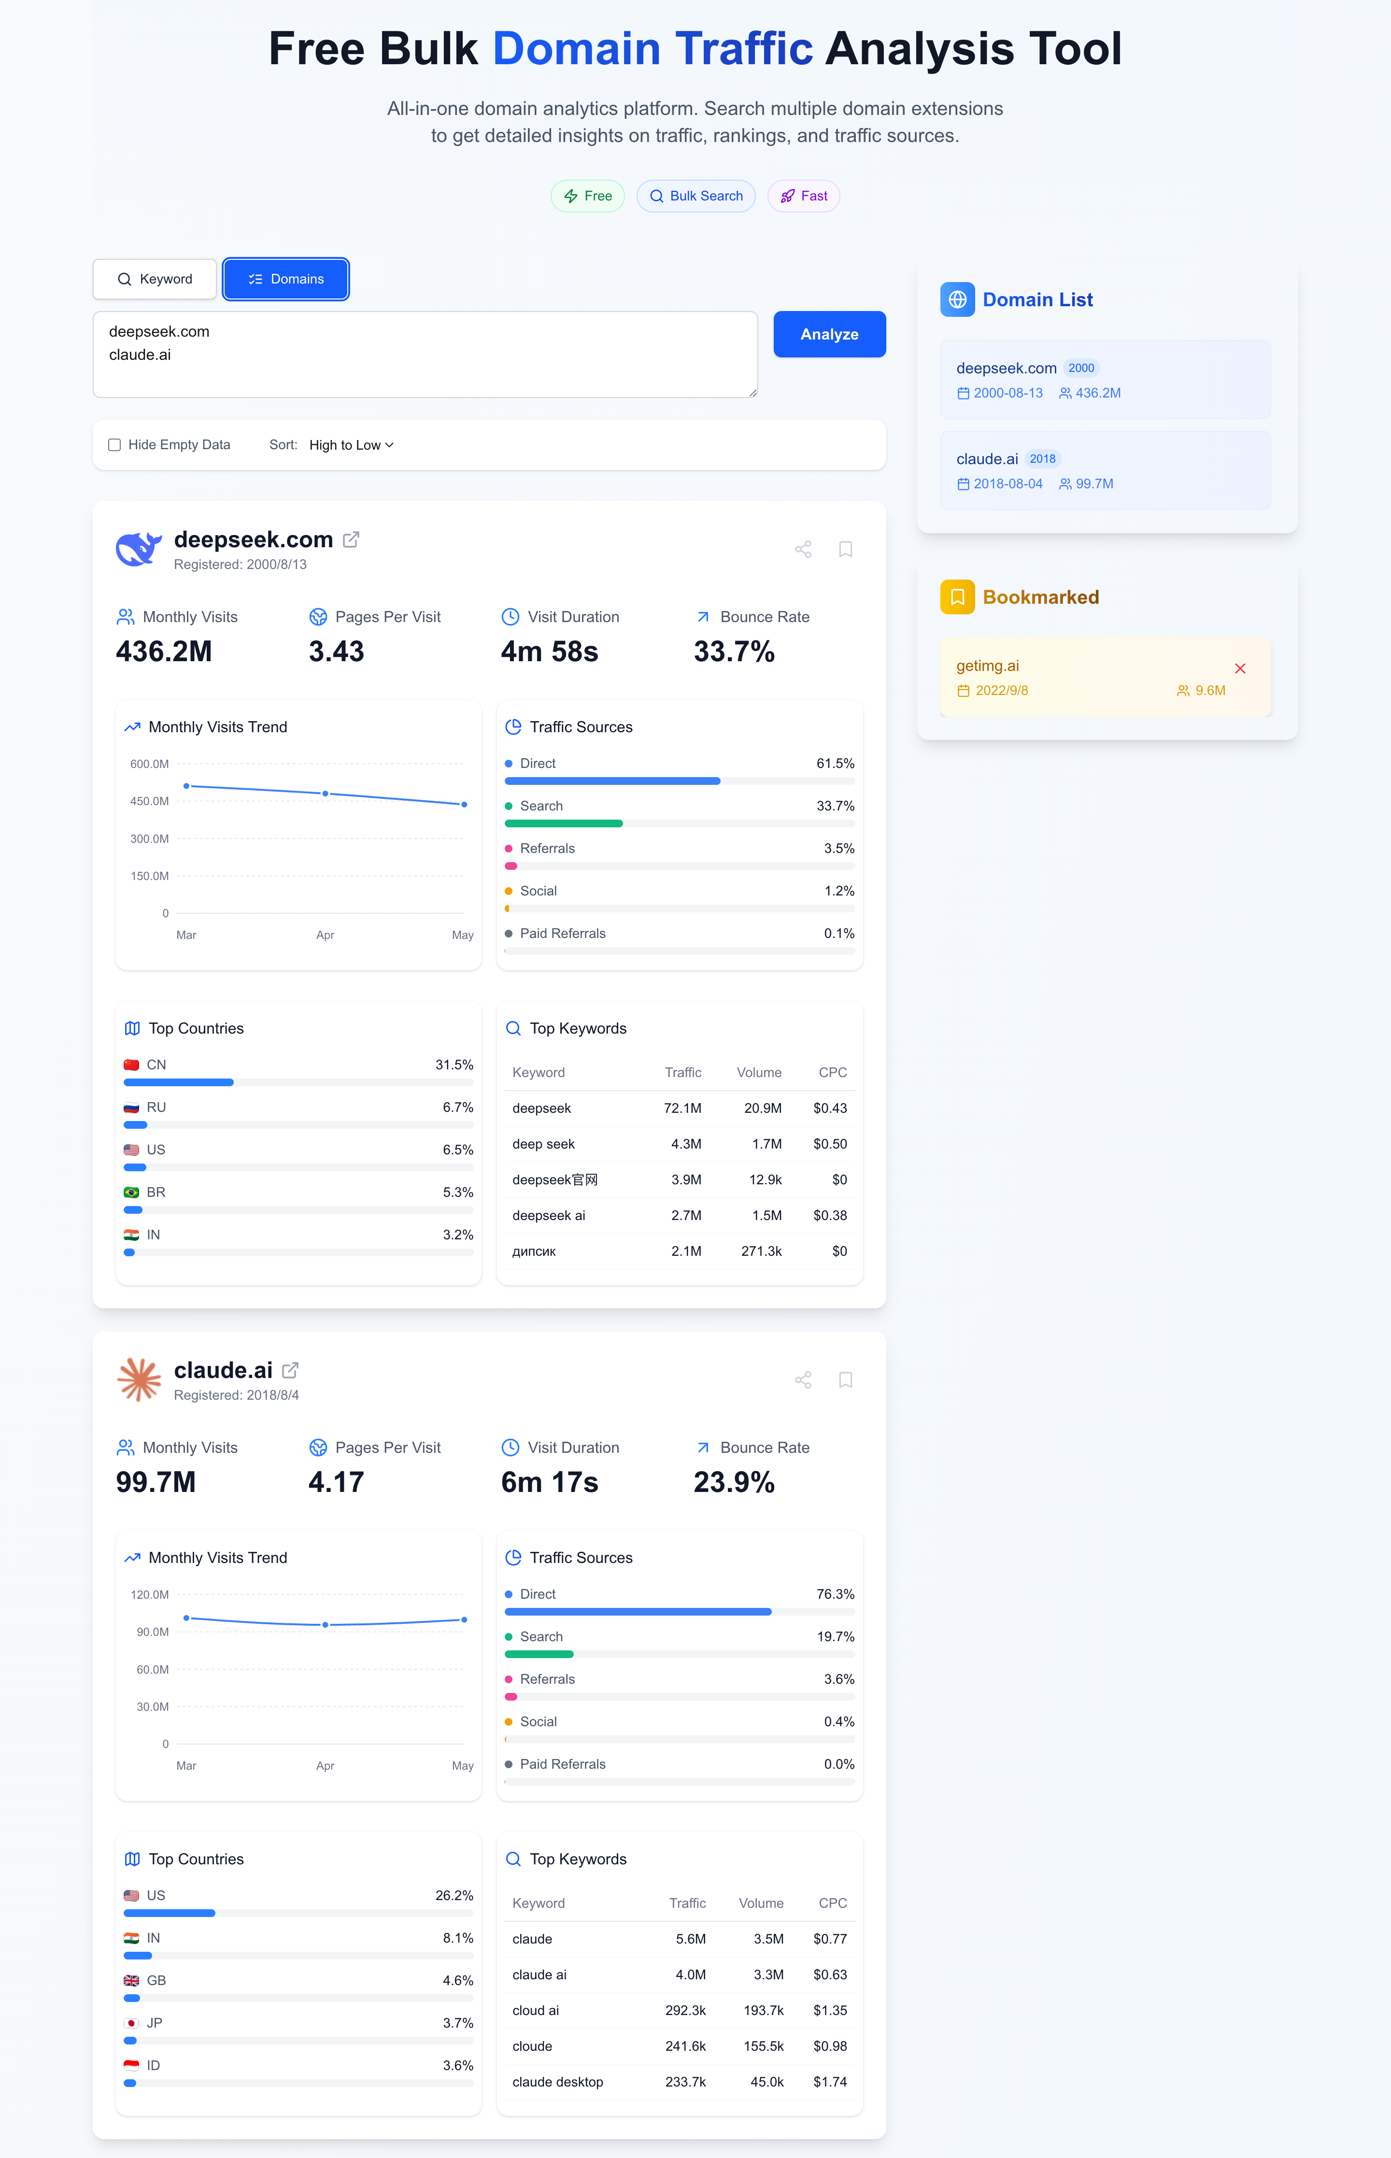The image size is (1391, 2158).
Task: Click claude.ai Top Countries map icon
Action: pyautogui.click(x=133, y=1859)
